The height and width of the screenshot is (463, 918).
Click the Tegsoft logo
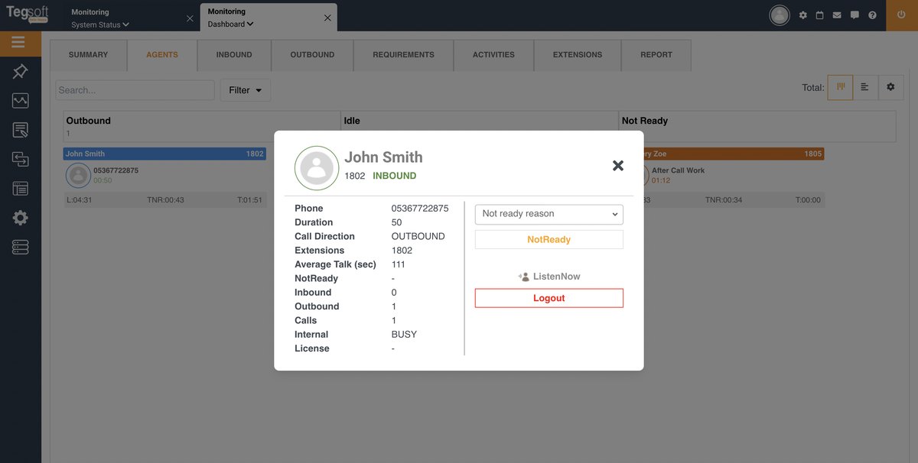(x=28, y=14)
